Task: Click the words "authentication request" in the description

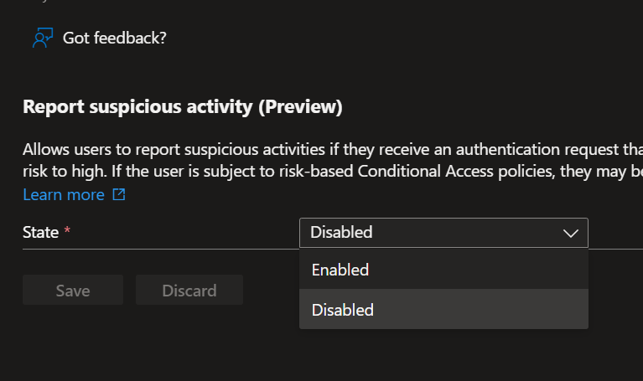Action: pos(529,151)
